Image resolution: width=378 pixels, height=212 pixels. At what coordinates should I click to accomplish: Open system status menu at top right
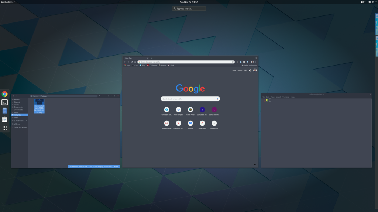coord(373,2)
